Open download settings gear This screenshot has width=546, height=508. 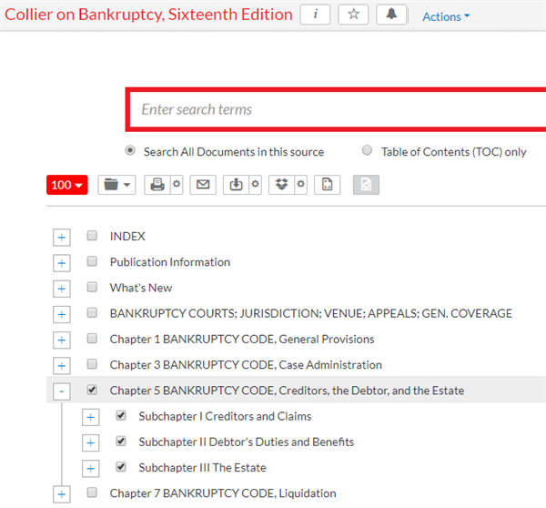(255, 184)
